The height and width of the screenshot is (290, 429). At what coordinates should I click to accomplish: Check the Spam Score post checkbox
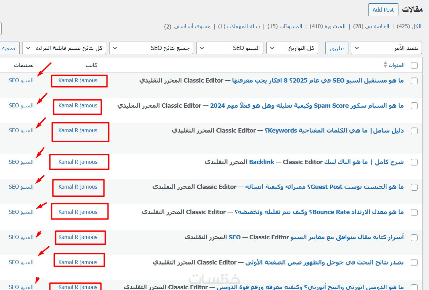point(414,106)
